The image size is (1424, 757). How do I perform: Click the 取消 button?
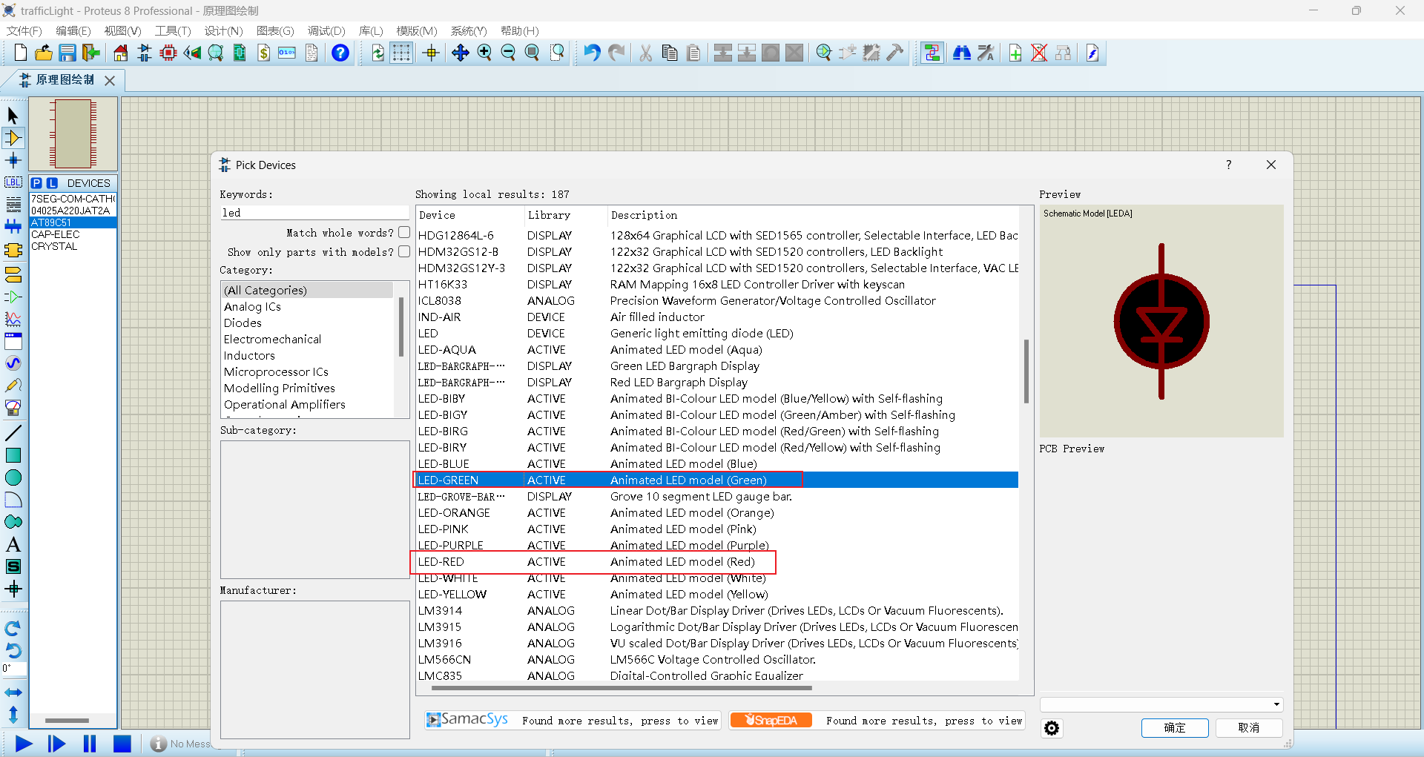[x=1249, y=728]
